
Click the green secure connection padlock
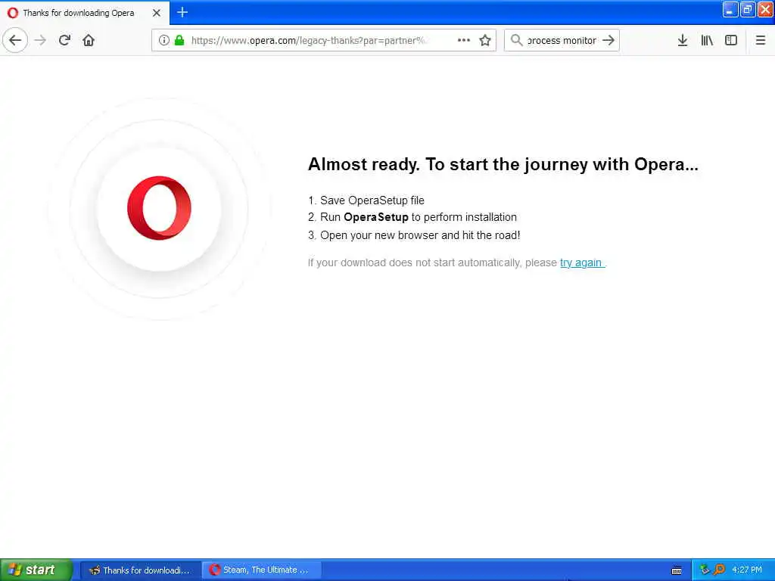pos(179,40)
